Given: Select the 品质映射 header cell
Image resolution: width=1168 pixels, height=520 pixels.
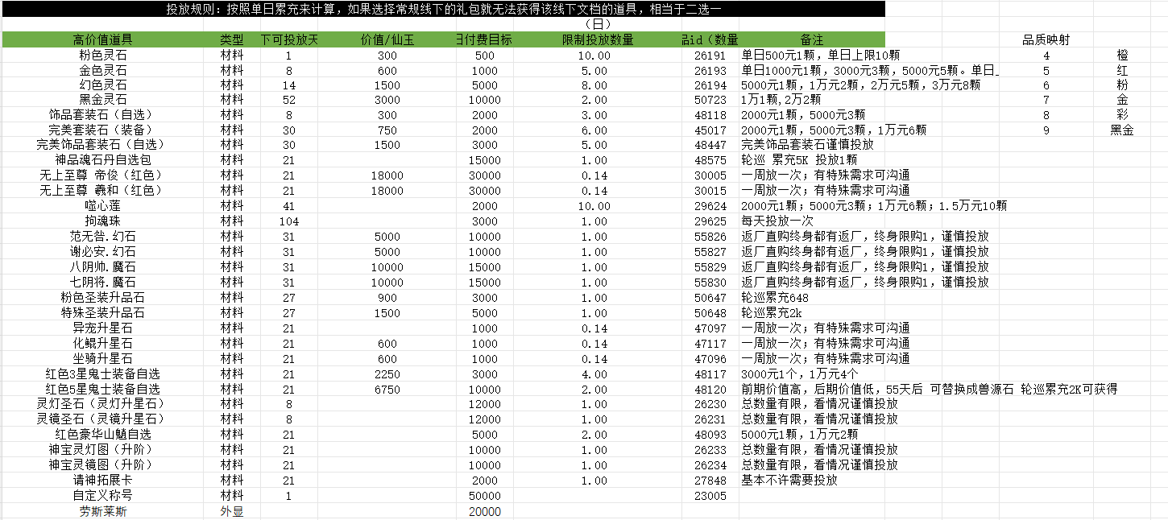Looking at the screenshot, I should click(x=1046, y=39).
